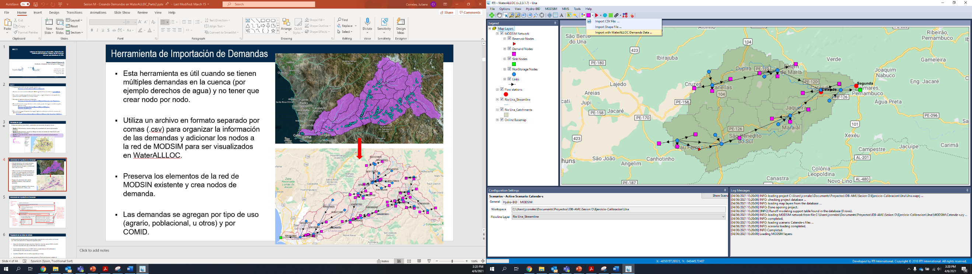Click the Share button in PowerPoint
The height and width of the screenshot is (274, 972).
tap(447, 13)
